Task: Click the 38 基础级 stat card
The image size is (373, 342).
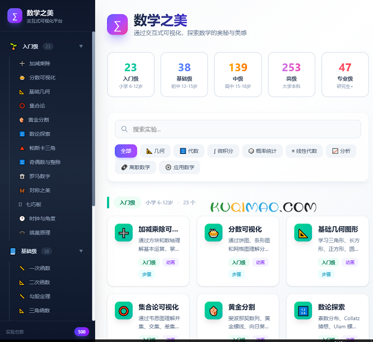Action: pyautogui.click(x=184, y=74)
